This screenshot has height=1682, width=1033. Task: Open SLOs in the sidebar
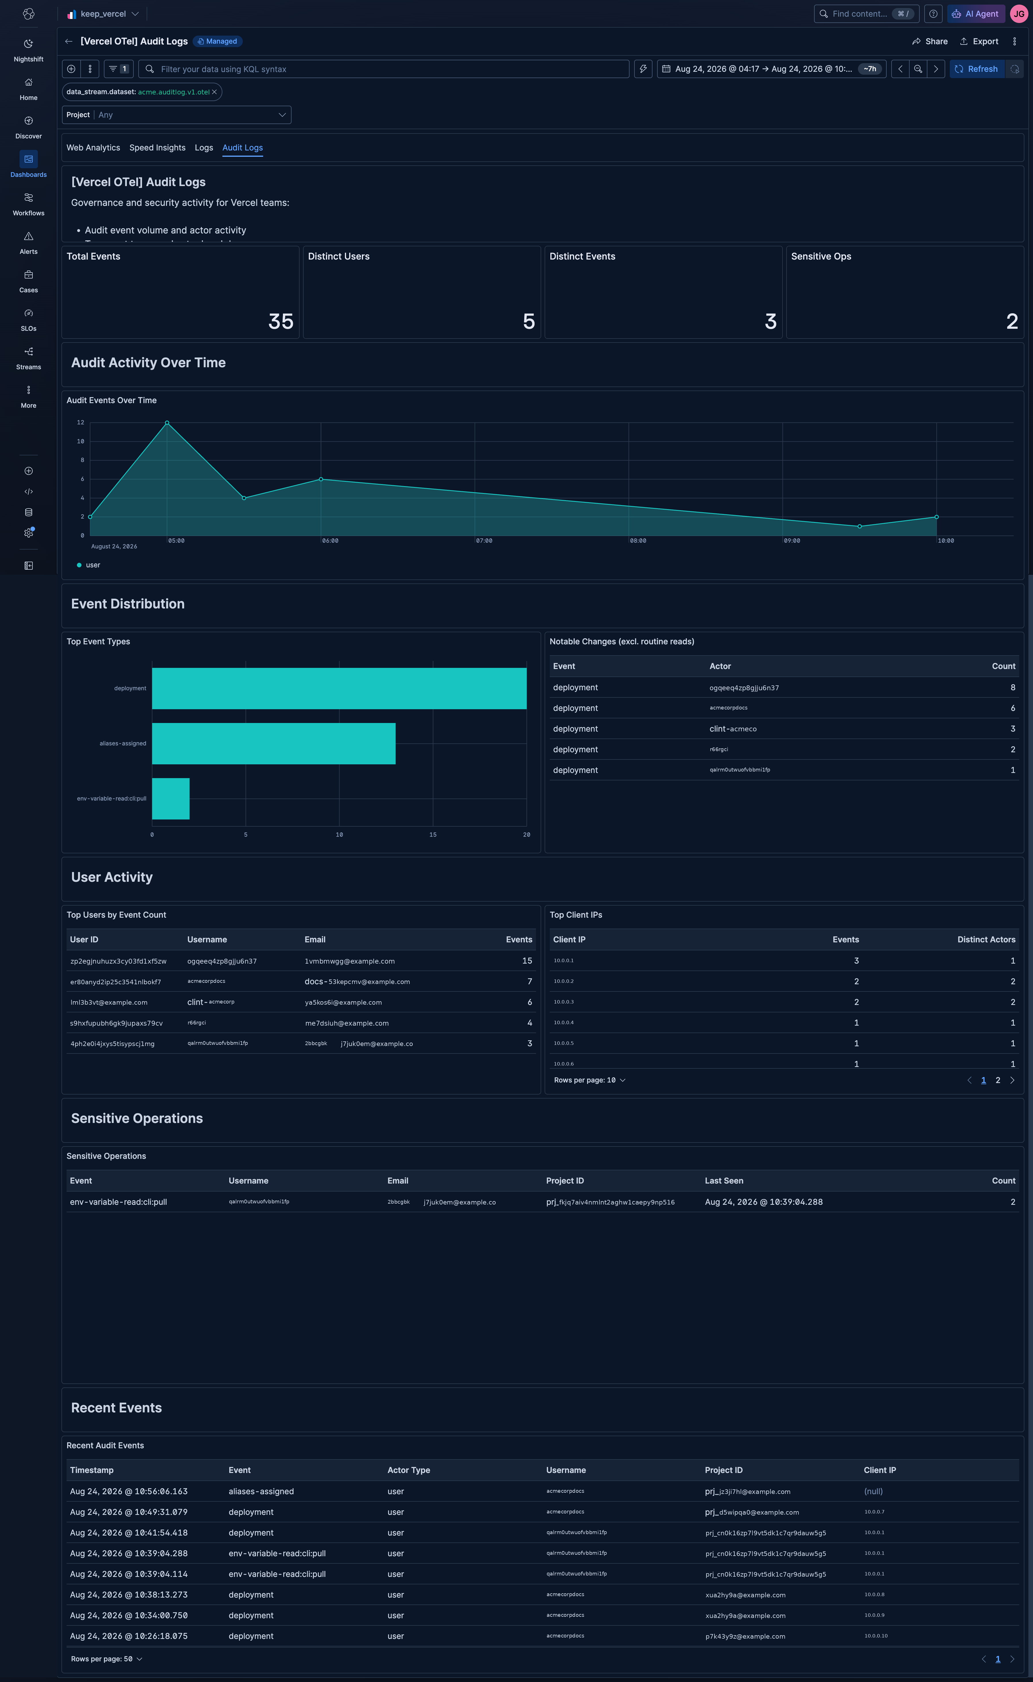click(x=28, y=319)
